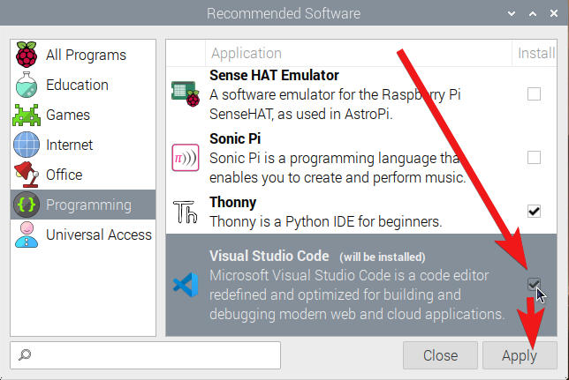The image size is (569, 380).
Task: Open the Universal Access category
Action: 83,235
